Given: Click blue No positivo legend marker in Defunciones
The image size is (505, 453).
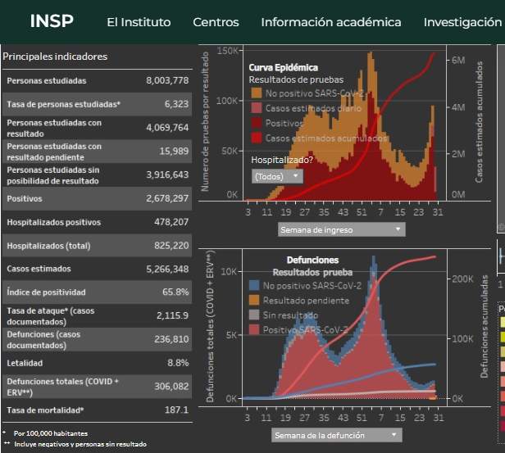Looking at the screenshot, I should click(254, 285).
